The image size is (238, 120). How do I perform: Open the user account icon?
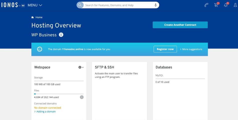click(x=235, y=5)
